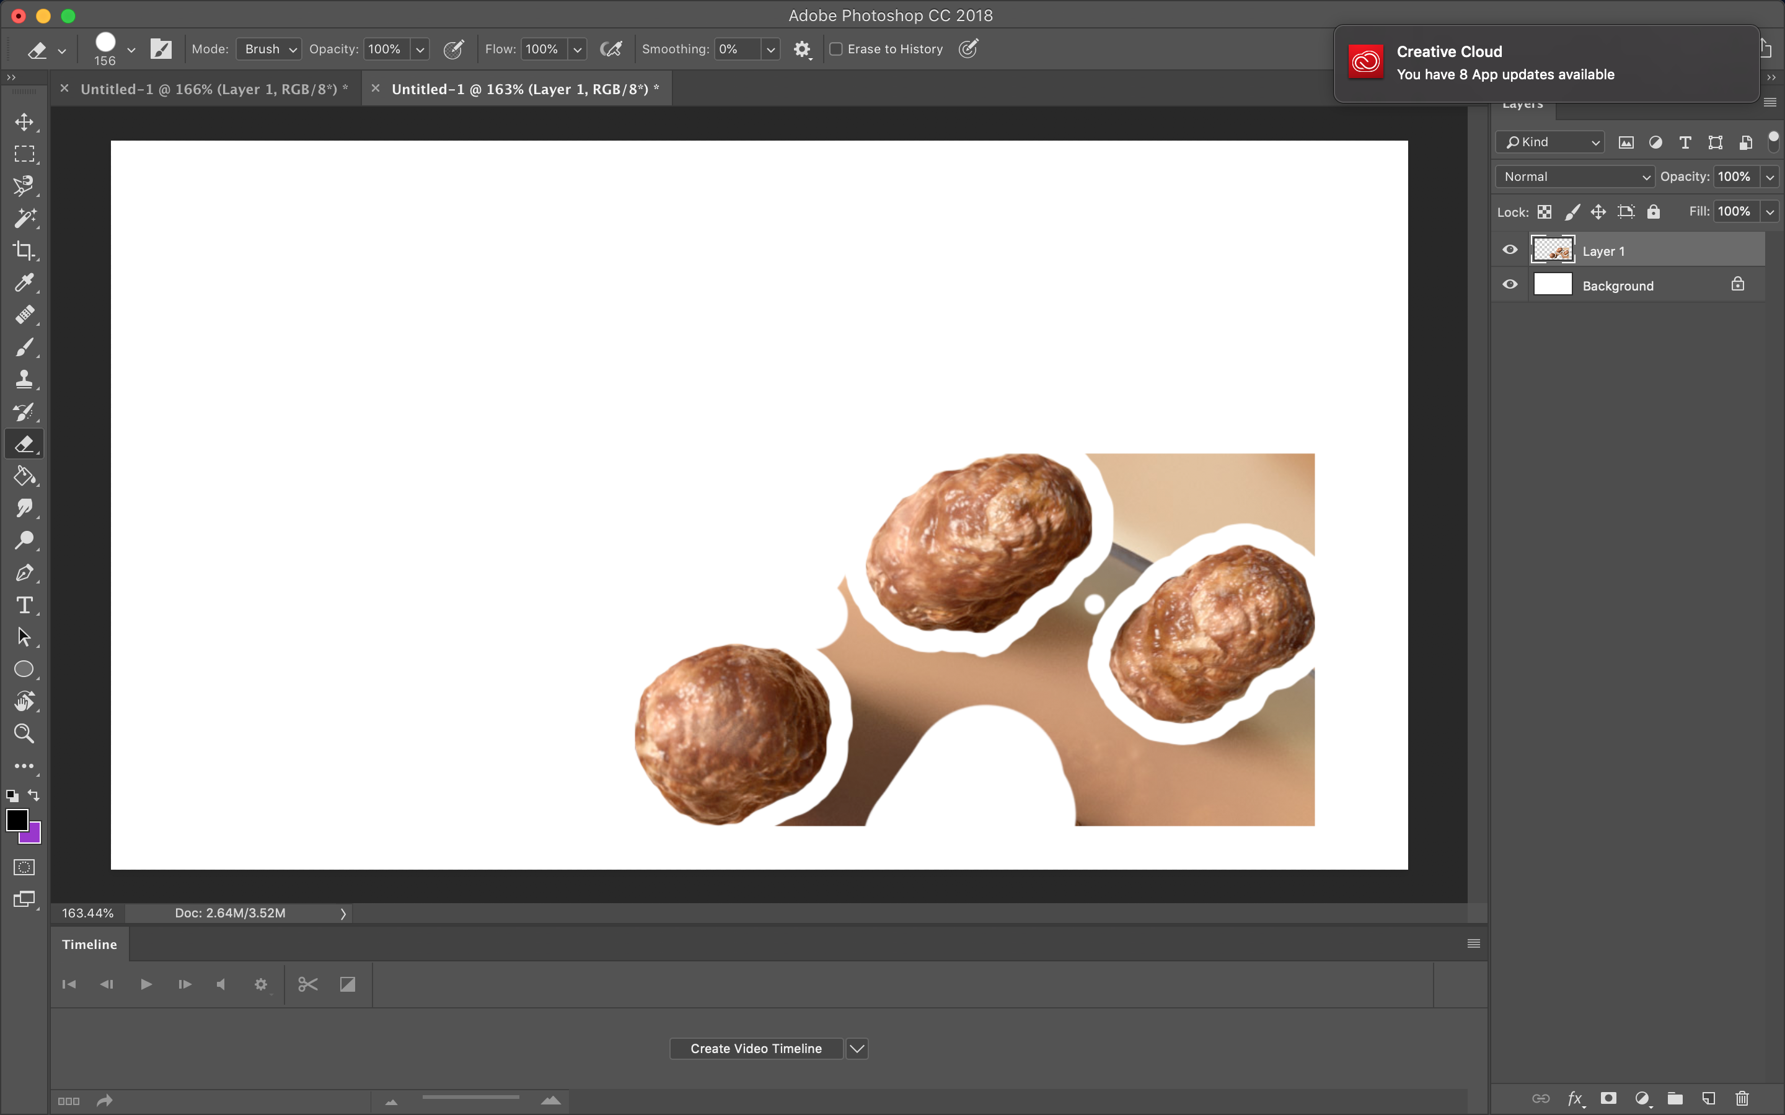This screenshot has height=1115, width=1785.
Task: Enable the Erase to History checkbox
Action: 835,50
